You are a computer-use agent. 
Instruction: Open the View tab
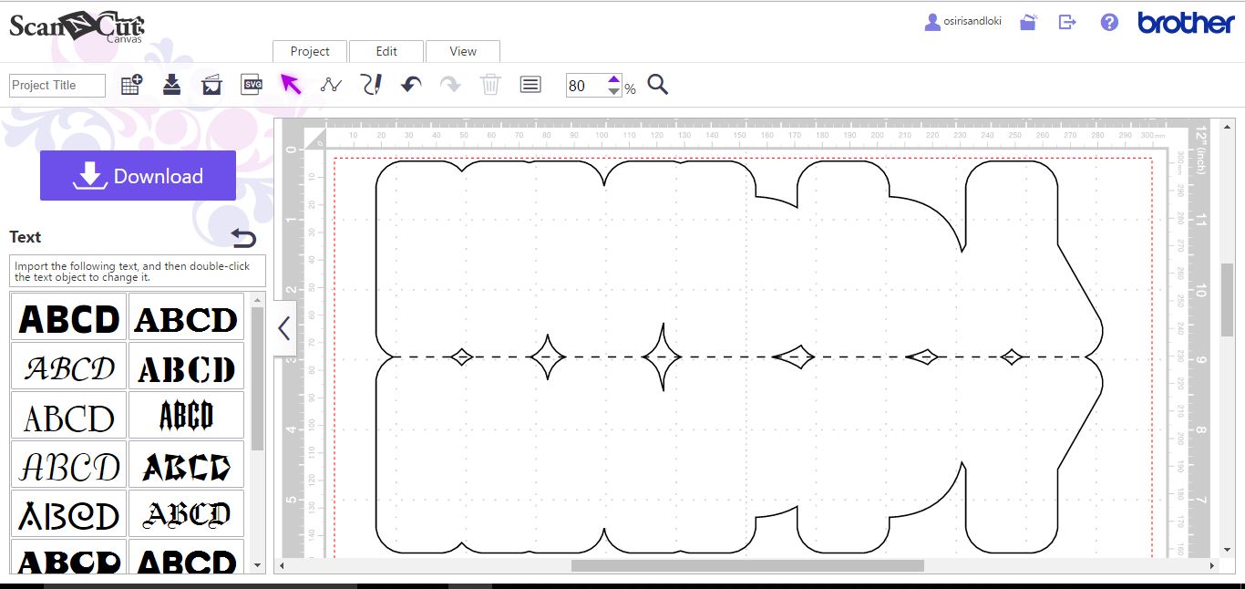coord(463,51)
